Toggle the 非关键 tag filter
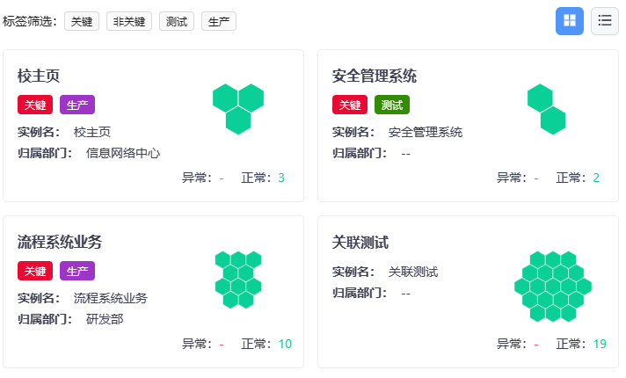Viewport: 626px width, 378px height. [129, 21]
